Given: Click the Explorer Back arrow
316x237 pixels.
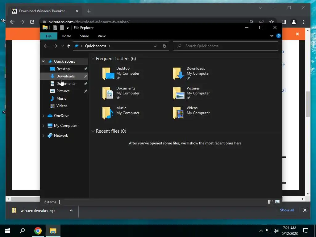Looking at the screenshot, I should coord(46,46).
